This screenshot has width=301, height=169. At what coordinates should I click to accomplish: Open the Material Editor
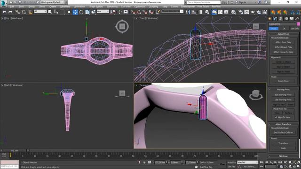[x=233, y=12]
